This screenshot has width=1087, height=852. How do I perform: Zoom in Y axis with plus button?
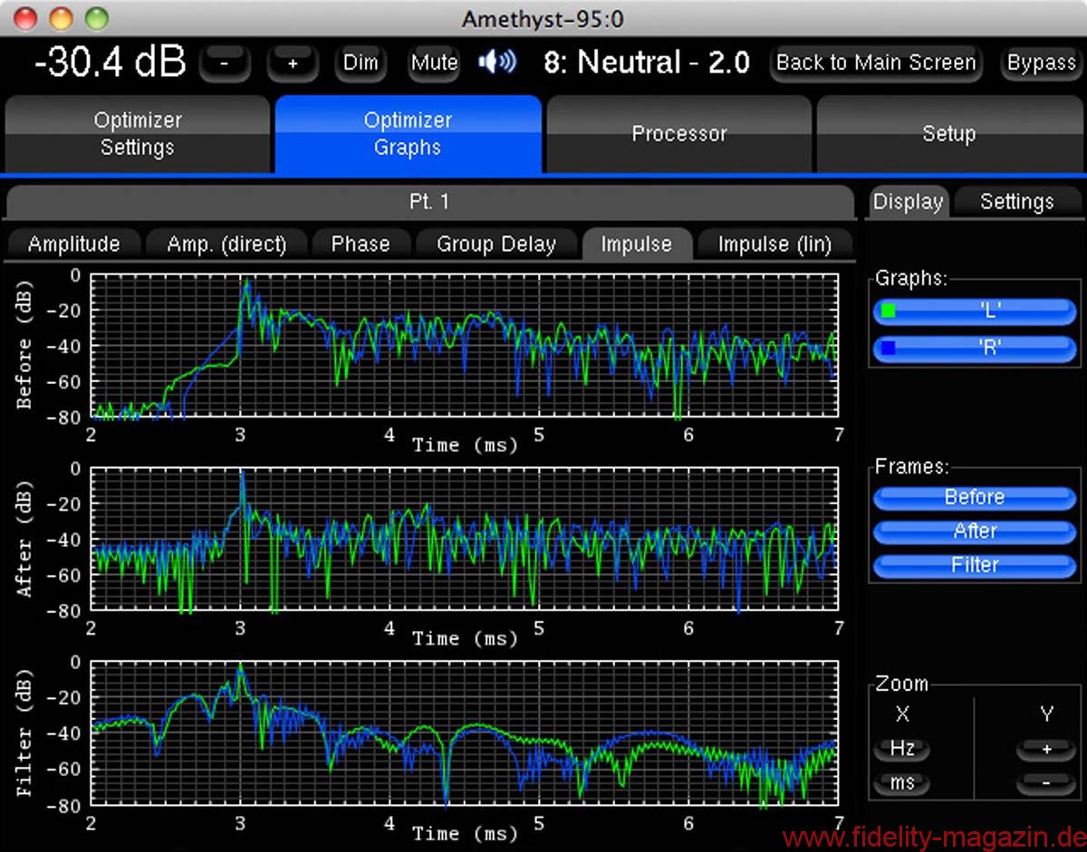click(x=1046, y=750)
